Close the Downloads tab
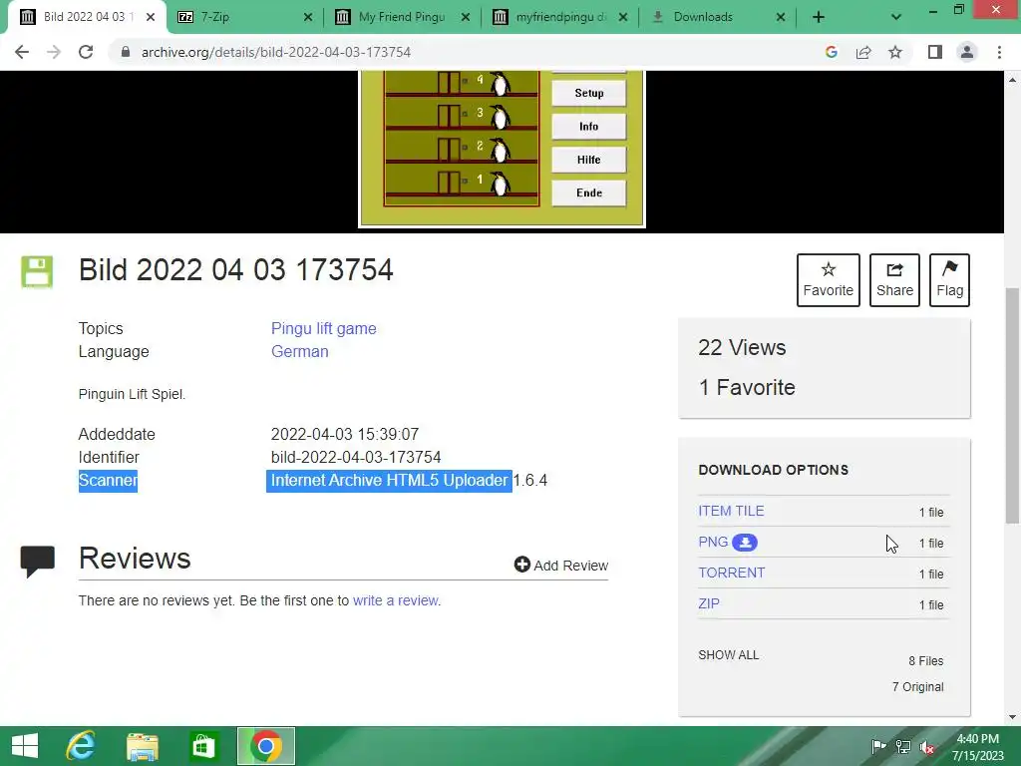 coord(781,17)
